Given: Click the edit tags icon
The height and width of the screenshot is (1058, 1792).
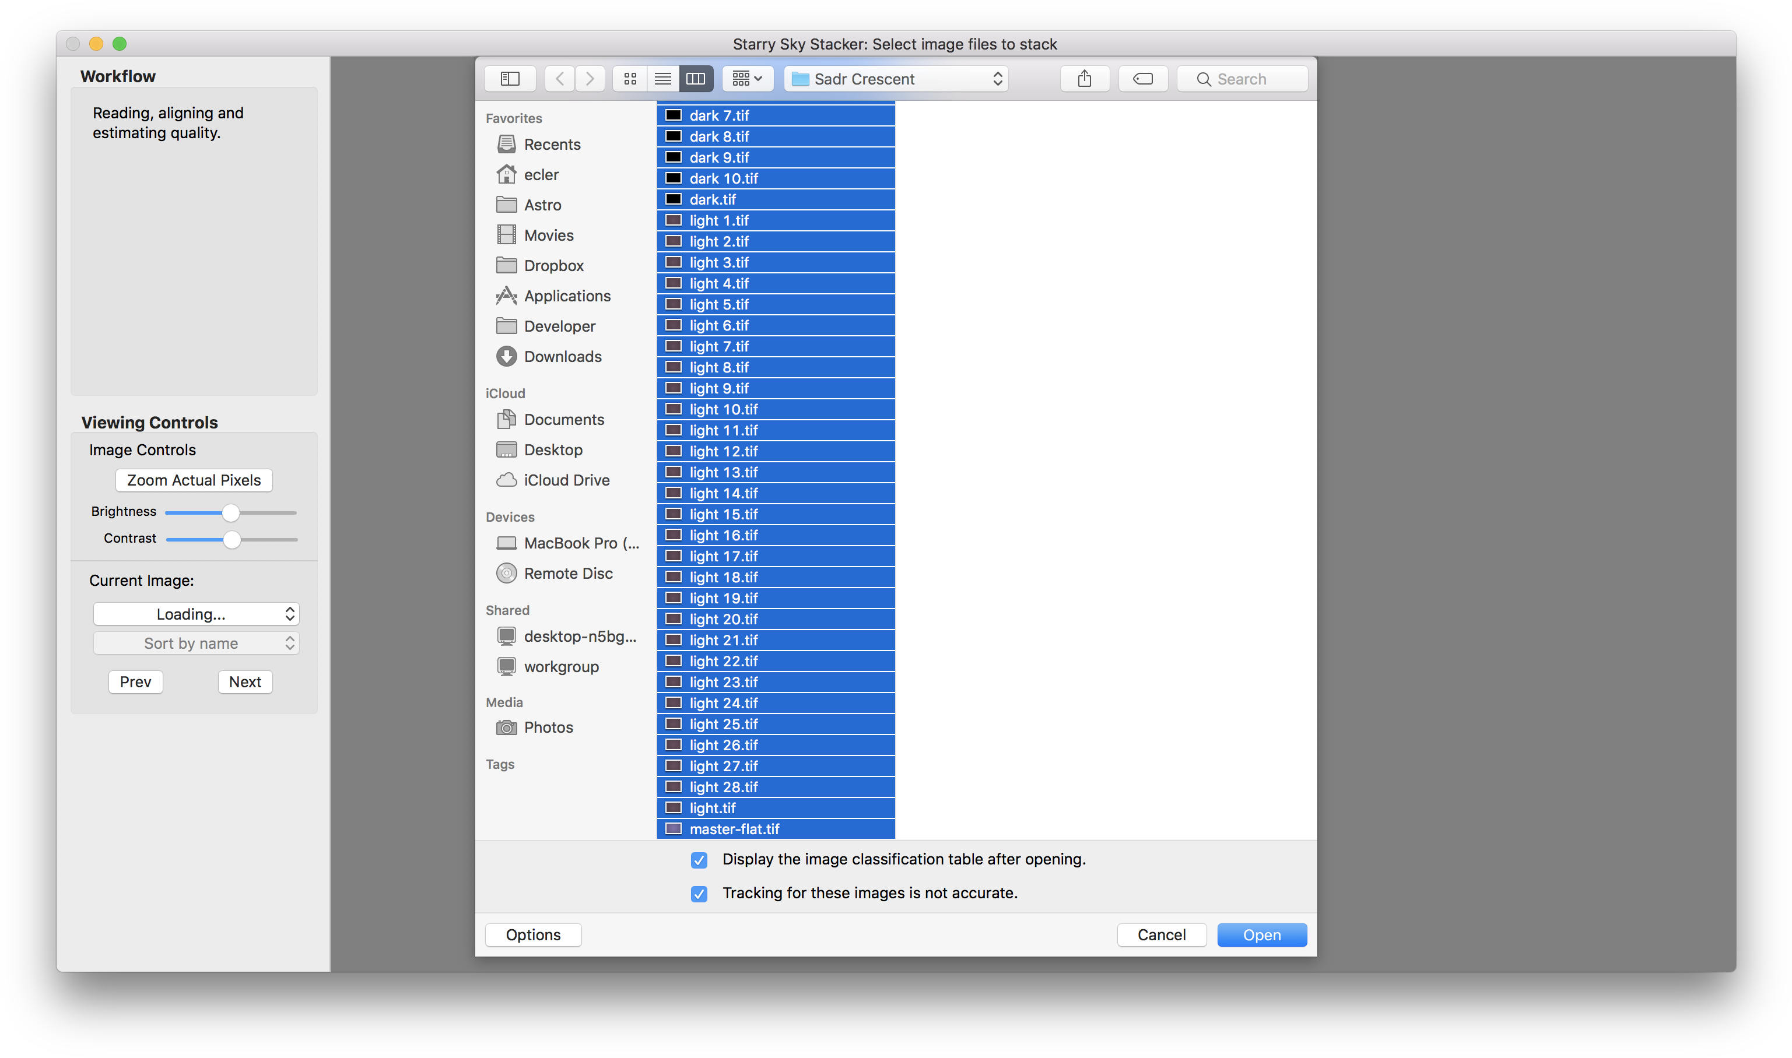Looking at the screenshot, I should (1143, 79).
